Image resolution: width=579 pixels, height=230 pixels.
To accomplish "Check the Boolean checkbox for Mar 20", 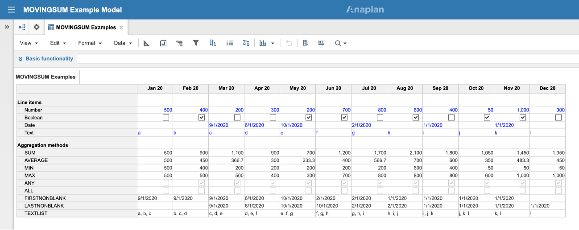I will click(237, 118).
